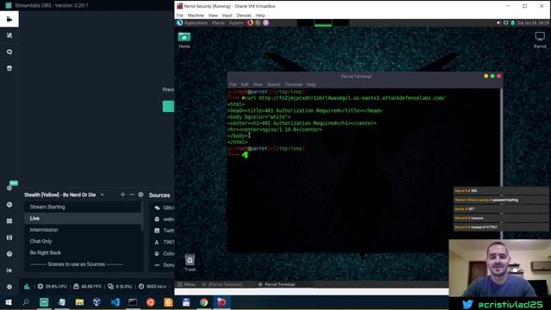Click the Parrot display tray icon
This screenshot has height=310, width=551.
click(505, 23)
